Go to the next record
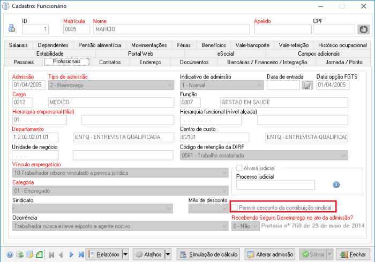The height and width of the screenshot is (262, 375). coord(70,254)
